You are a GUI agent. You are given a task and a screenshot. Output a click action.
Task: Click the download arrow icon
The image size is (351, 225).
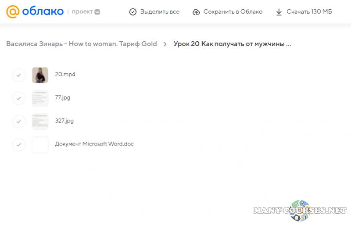point(279,12)
